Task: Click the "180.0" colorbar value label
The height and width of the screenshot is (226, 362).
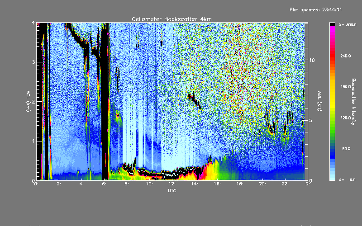Action: click(346, 87)
